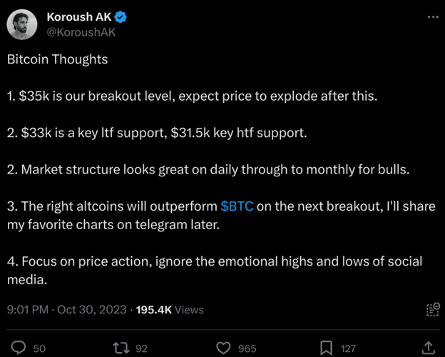
Task: Click the 127 bookmarks count
Action: click(x=348, y=348)
